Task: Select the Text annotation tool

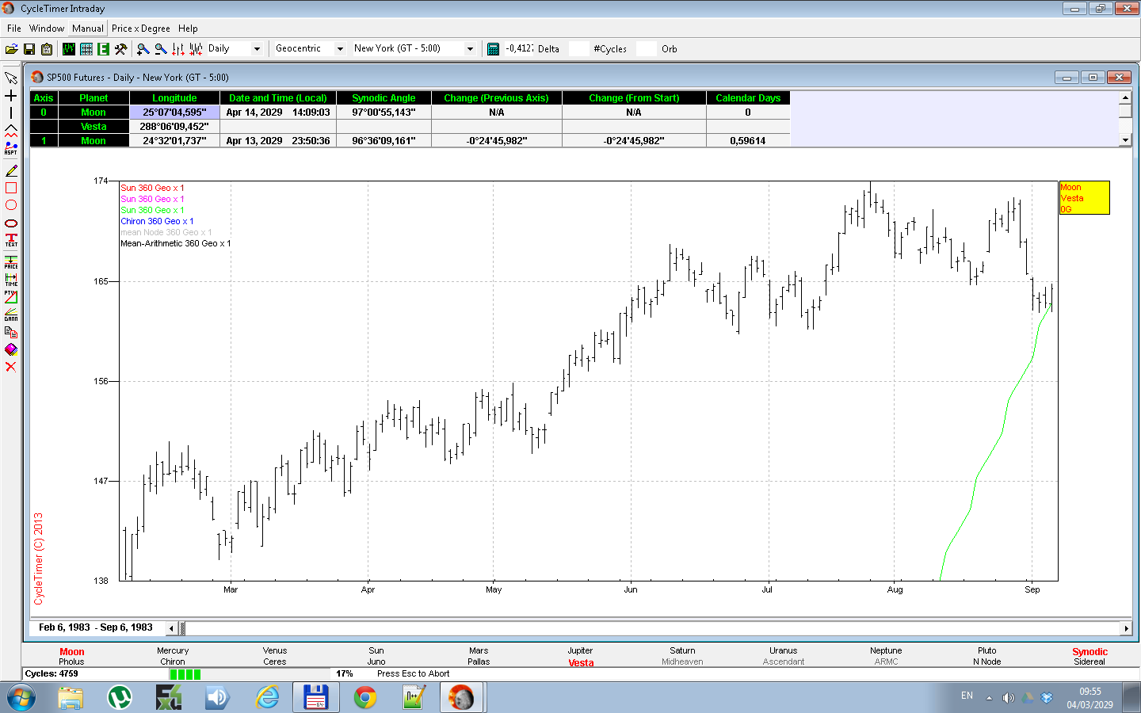Action: tap(11, 240)
